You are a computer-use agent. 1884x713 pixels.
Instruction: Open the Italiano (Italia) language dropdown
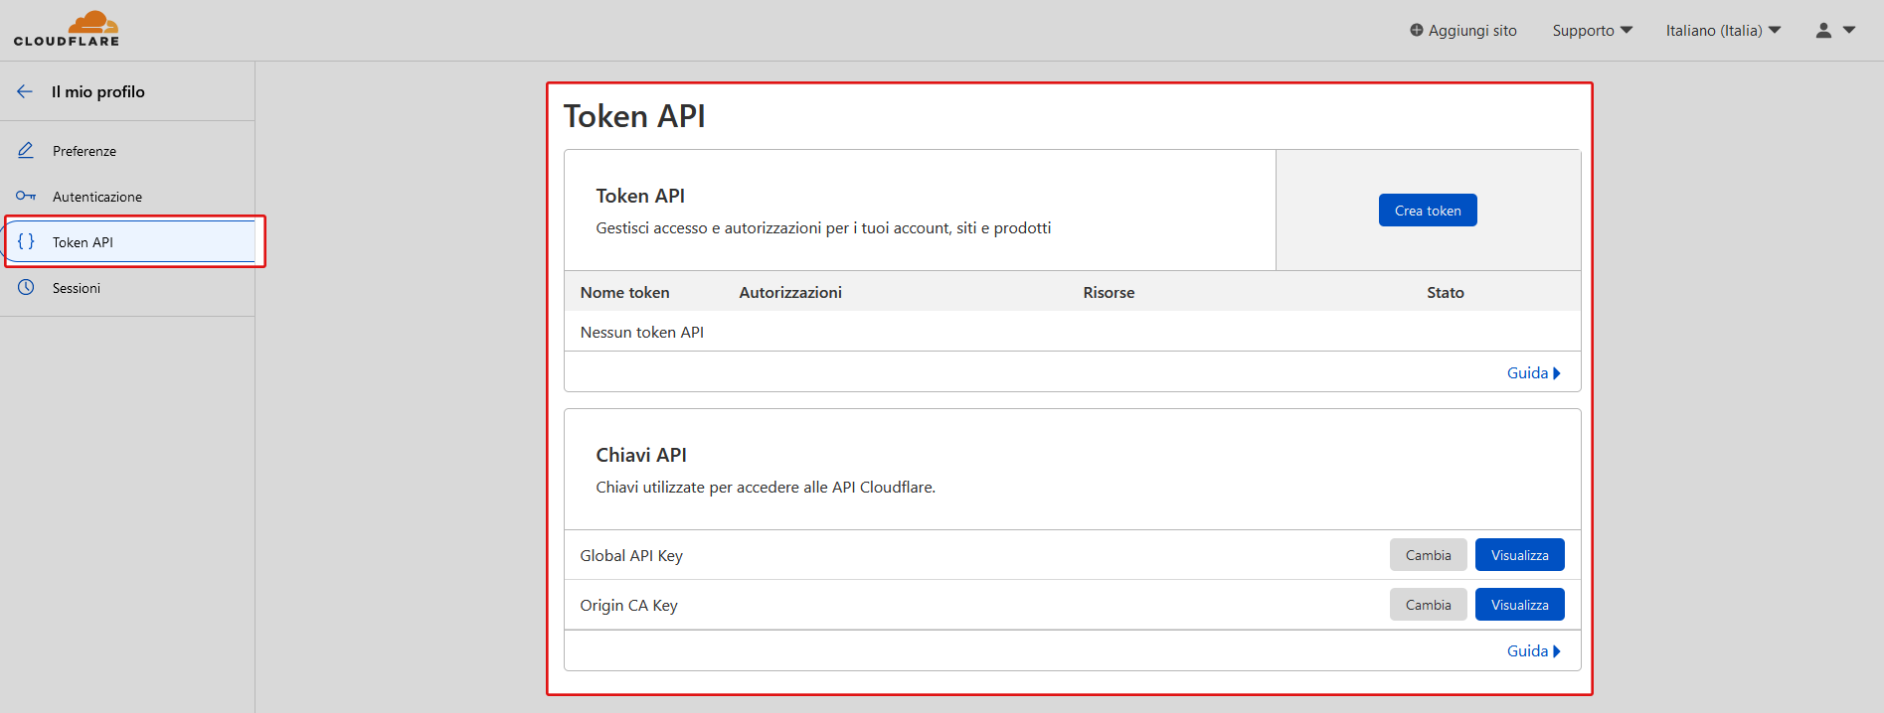pos(1723,31)
